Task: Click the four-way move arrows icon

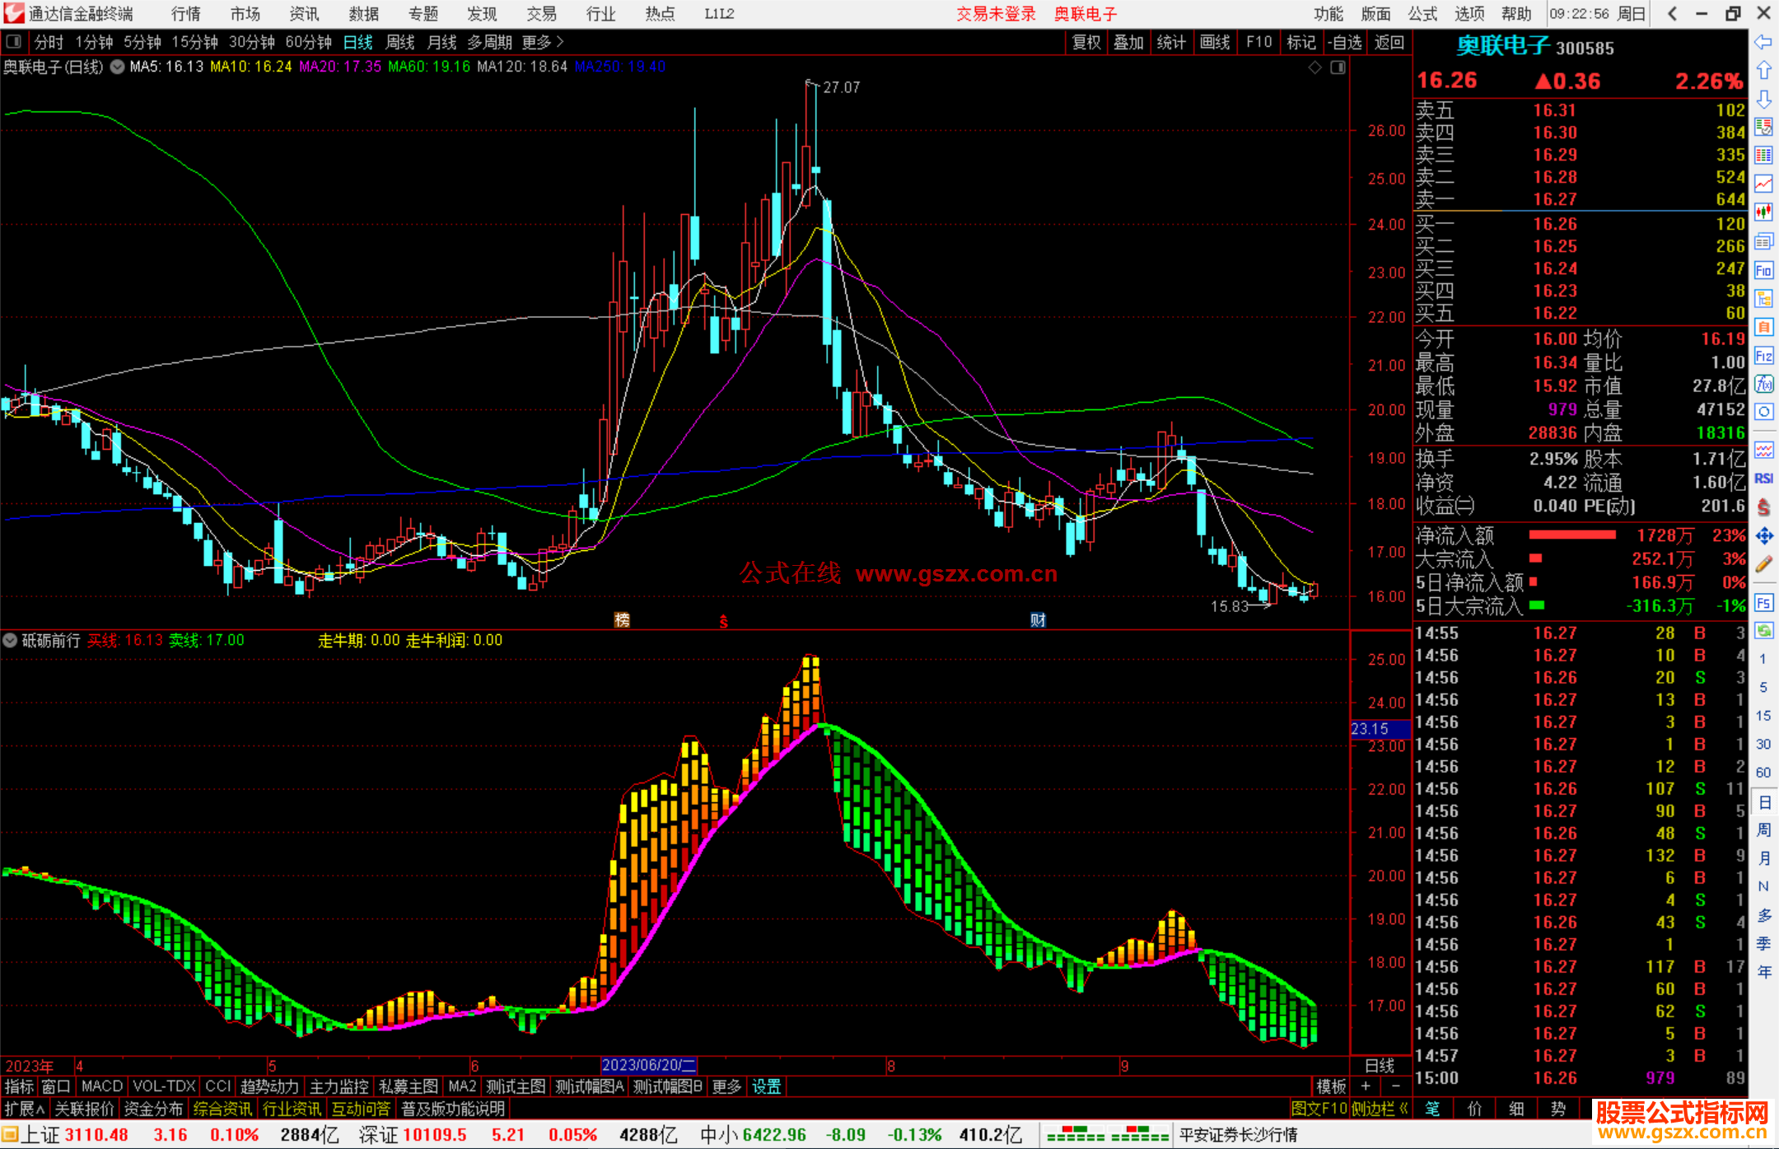Action: pos(1763,536)
